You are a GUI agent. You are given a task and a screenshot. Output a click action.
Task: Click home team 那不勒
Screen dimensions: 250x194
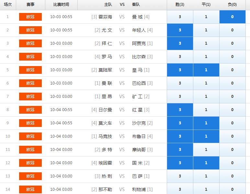click(105, 189)
